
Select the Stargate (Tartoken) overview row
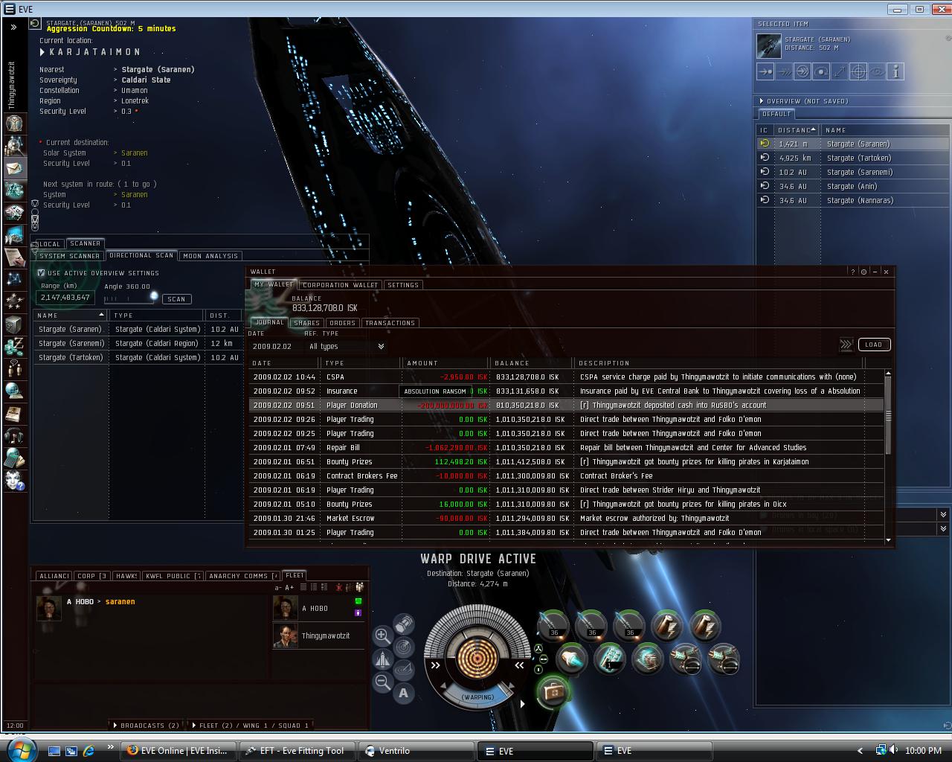(853, 158)
